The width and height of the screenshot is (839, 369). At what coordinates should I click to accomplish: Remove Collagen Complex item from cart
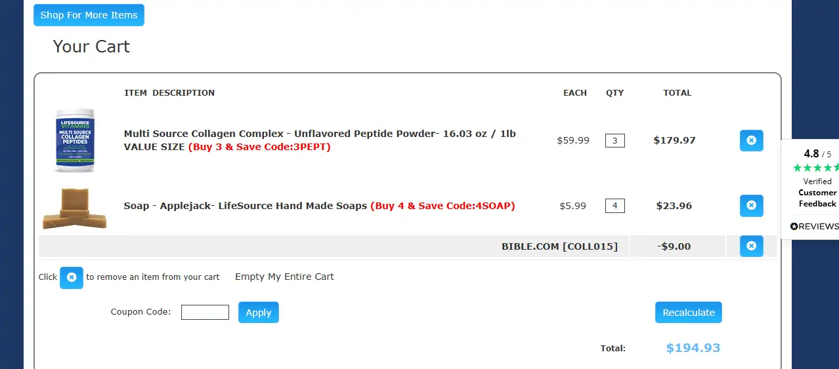coord(751,140)
